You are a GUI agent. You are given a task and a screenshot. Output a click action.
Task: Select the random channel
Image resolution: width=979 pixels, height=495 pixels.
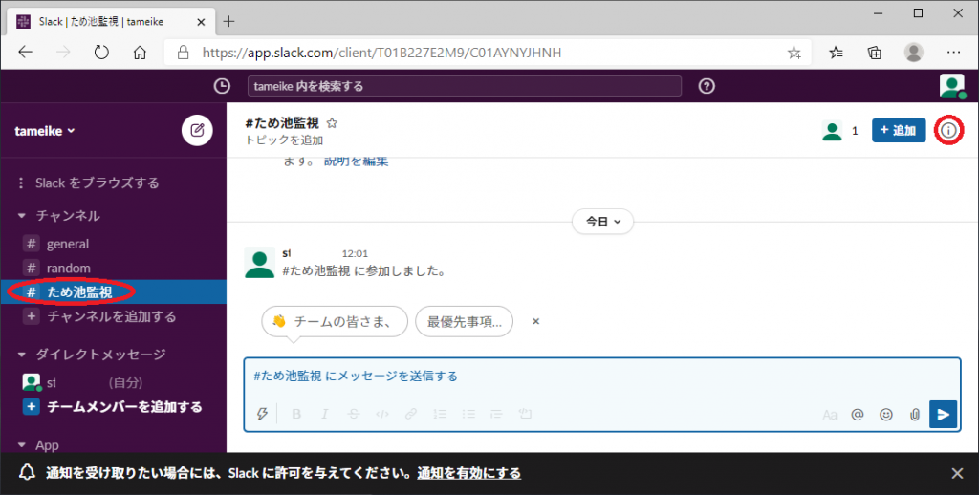(x=68, y=268)
